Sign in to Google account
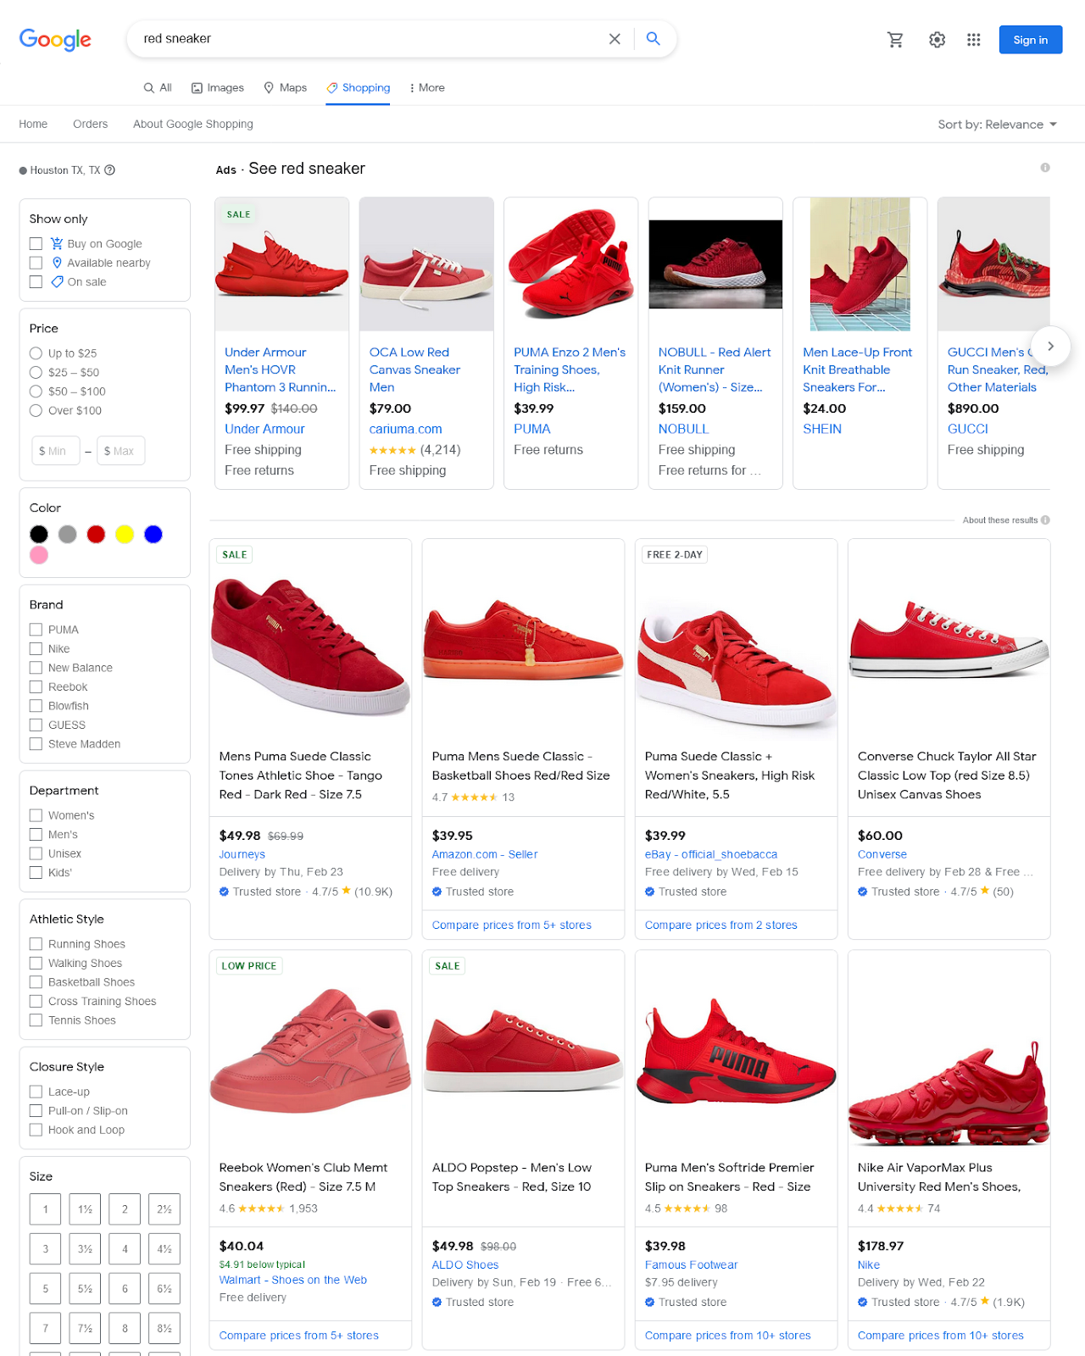1085x1356 pixels. [x=1031, y=40]
